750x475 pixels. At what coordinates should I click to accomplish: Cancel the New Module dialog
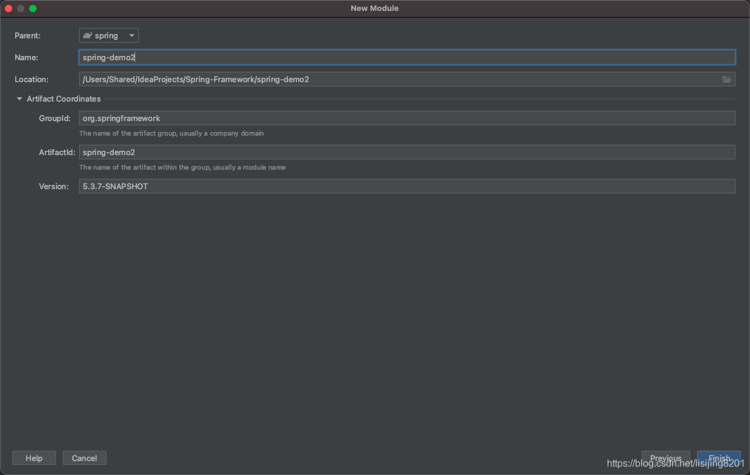click(x=85, y=458)
